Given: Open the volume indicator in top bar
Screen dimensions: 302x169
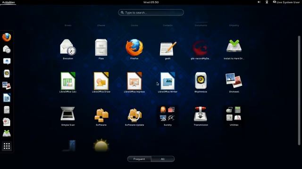Looking at the screenshot, I should coord(259,2).
